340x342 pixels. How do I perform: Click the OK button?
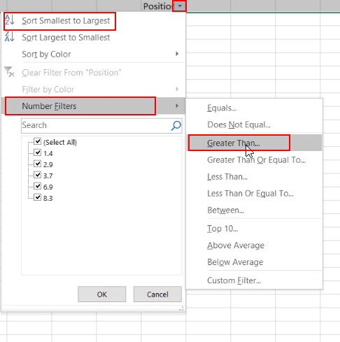coord(102,294)
